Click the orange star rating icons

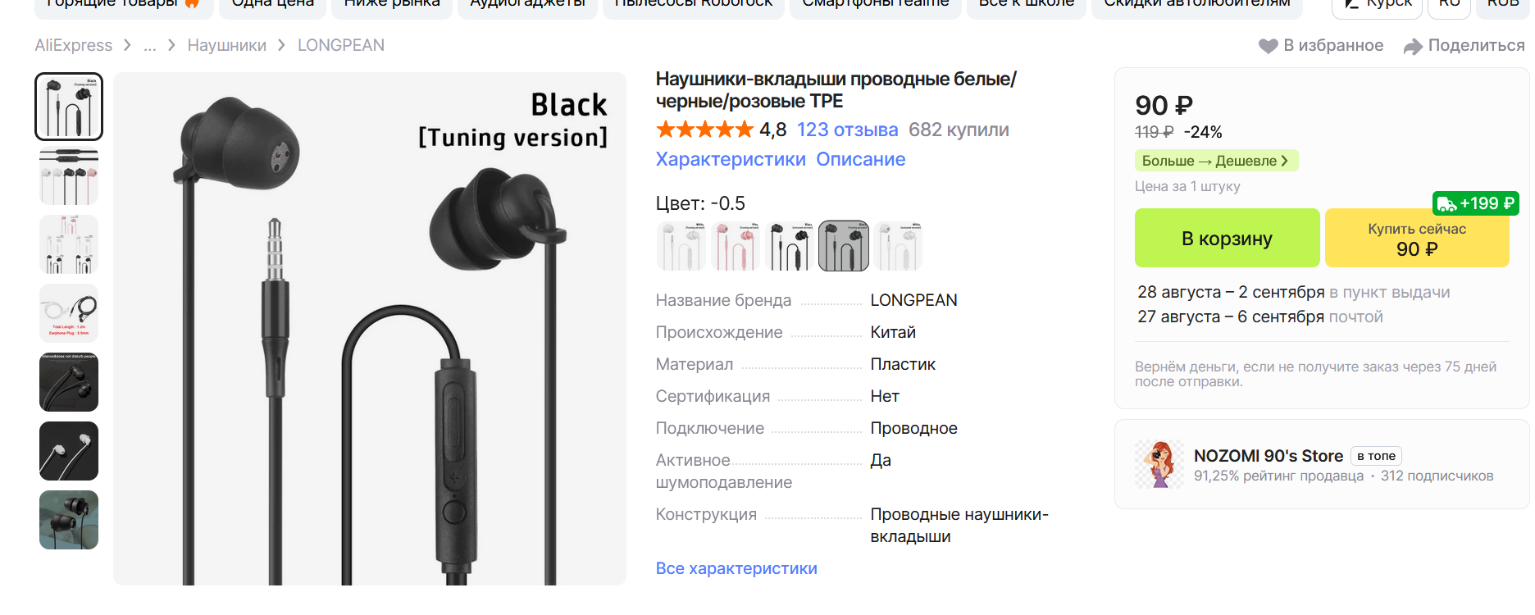704,130
